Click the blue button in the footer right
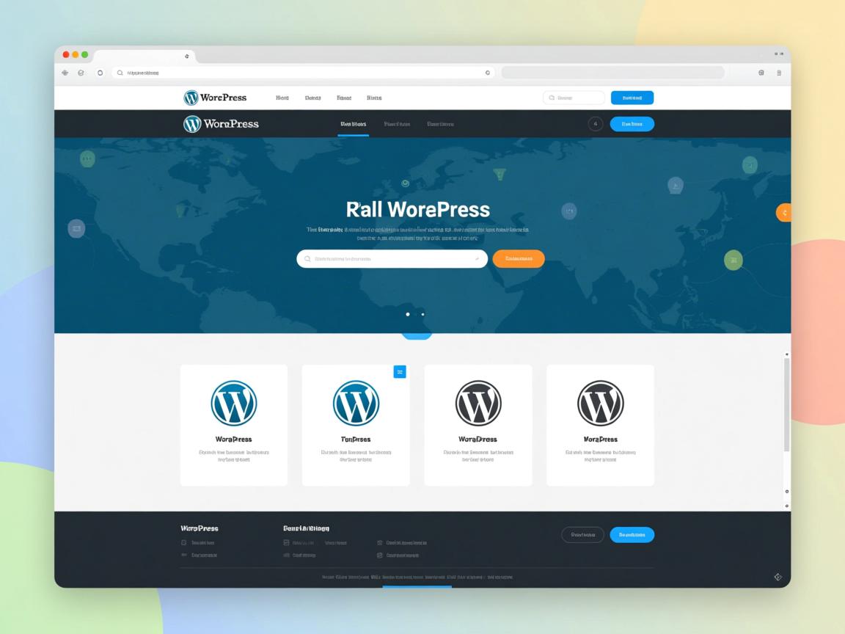845x634 pixels. [x=632, y=535]
